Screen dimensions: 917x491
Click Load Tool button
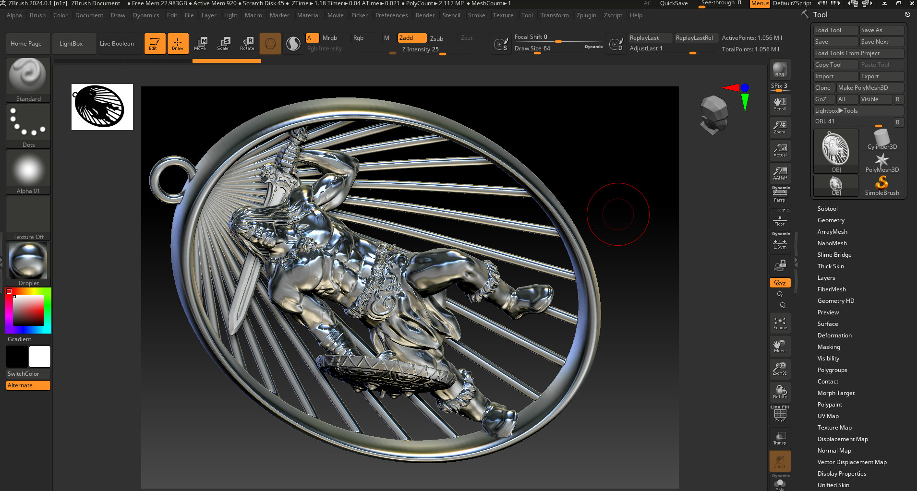(x=835, y=30)
